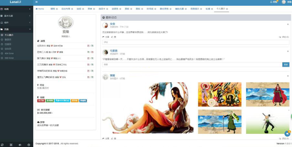This screenshot has width=292, height=147.
Task: Collapse the 页面 sidebar menu
Action: [x=16, y=29]
